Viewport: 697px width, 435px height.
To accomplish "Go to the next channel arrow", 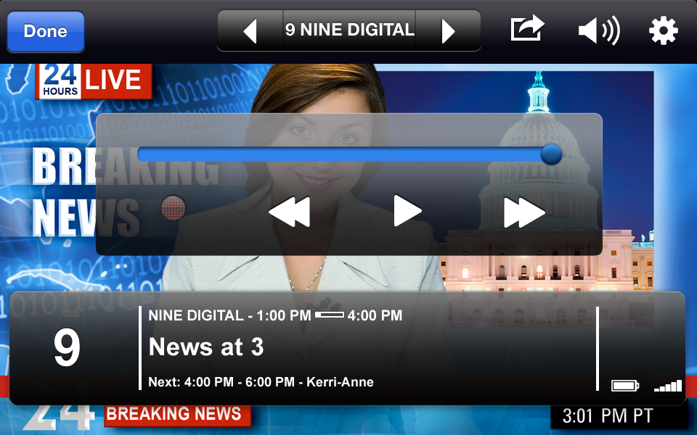I will pos(448,30).
